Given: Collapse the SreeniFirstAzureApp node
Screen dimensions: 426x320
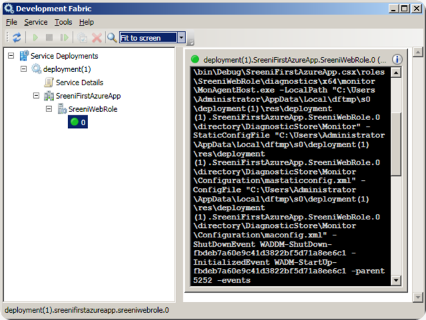Looking at the screenshot, I should point(36,95).
